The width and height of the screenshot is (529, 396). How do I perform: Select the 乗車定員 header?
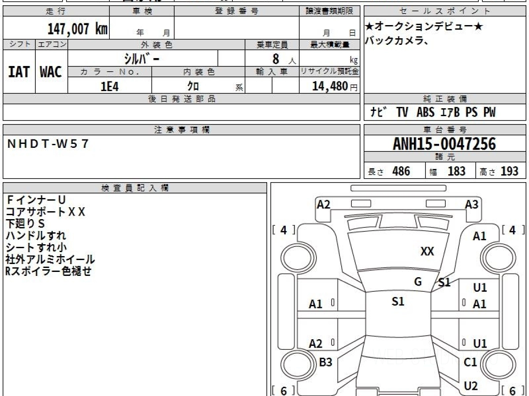[x=272, y=44]
